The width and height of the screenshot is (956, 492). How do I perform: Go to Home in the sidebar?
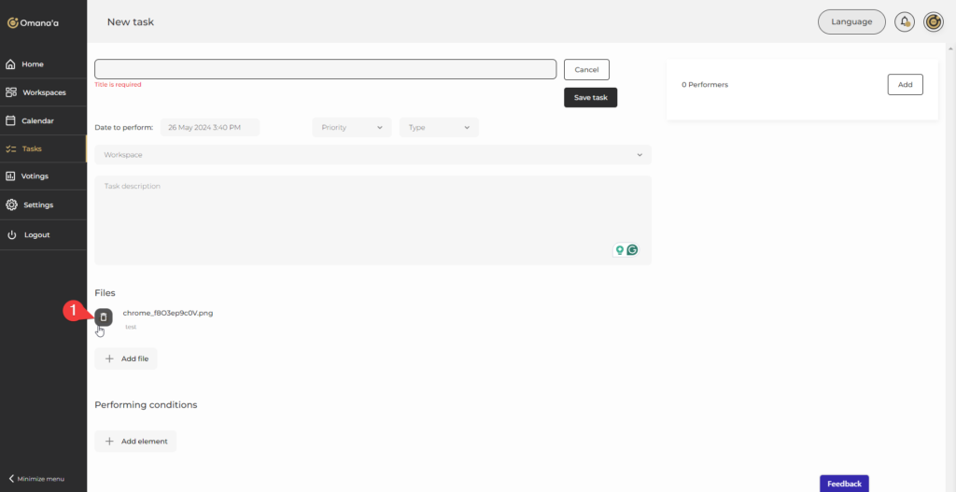pos(33,64)
